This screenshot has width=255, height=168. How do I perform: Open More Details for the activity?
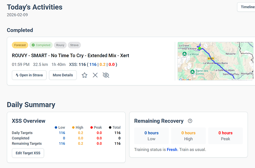tap(63, 75)
